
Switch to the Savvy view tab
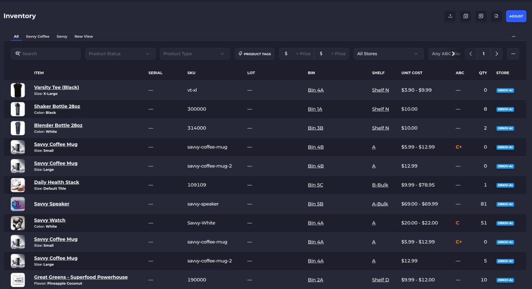pos(62,36)
